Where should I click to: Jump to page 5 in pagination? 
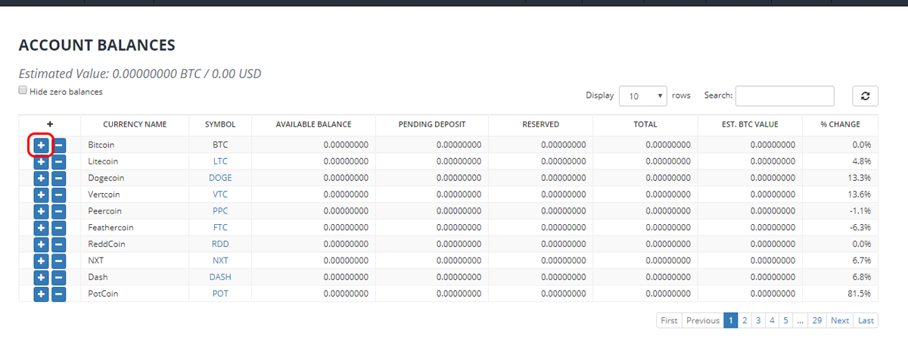[785, 320]
